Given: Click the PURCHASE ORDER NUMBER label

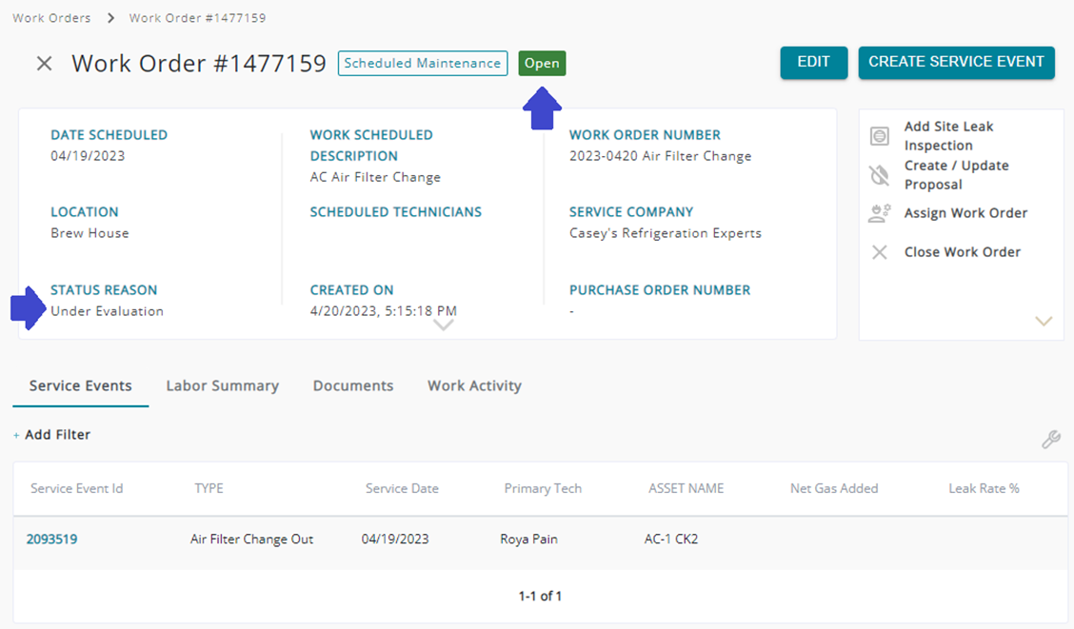Looking at the screenshot, I should 660,290.
